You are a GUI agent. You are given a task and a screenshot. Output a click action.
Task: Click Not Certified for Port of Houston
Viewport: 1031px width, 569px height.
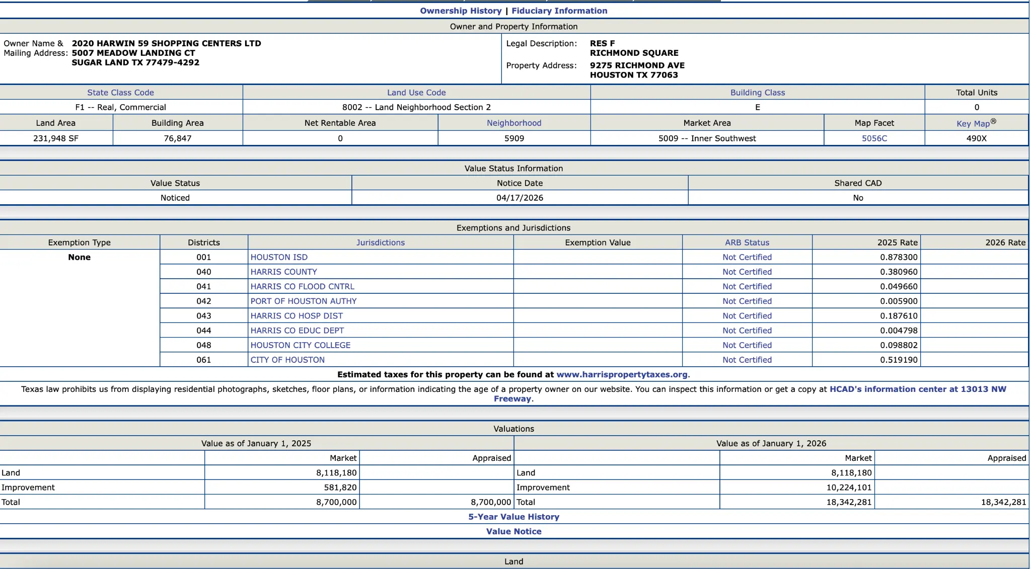pyautogui.click(x=747, y=301)
